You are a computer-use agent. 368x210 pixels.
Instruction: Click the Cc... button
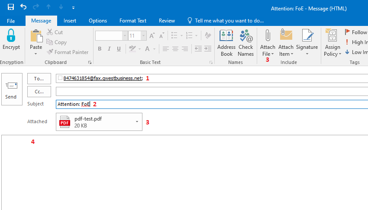(39, 92)
